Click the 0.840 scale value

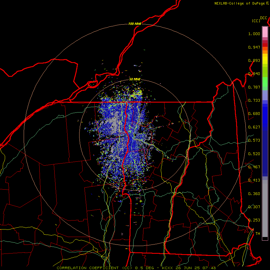click(x=254, y=74)
